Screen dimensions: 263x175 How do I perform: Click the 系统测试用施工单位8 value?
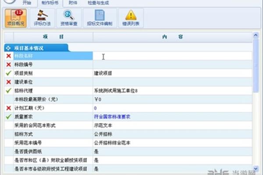[x=116, y=91]
